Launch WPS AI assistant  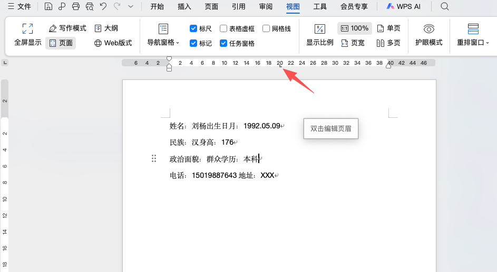coord(404,6)
